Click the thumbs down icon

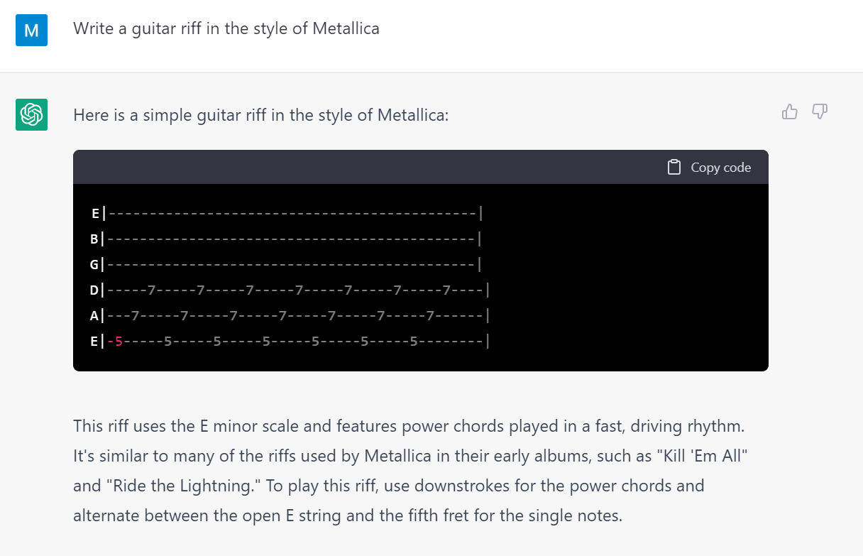820,111
